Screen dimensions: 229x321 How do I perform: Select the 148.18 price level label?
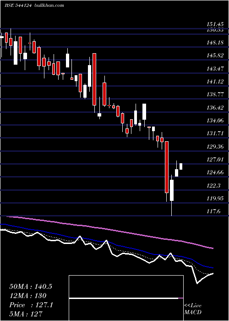tap(215, 43)
